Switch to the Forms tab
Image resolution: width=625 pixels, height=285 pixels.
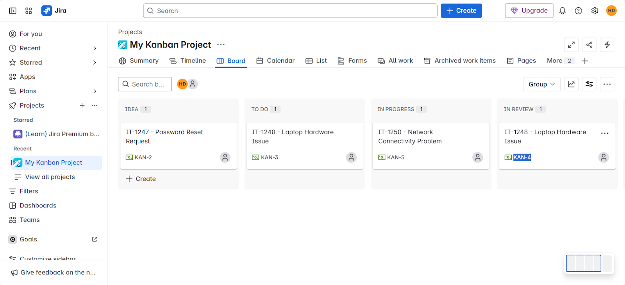352,61
